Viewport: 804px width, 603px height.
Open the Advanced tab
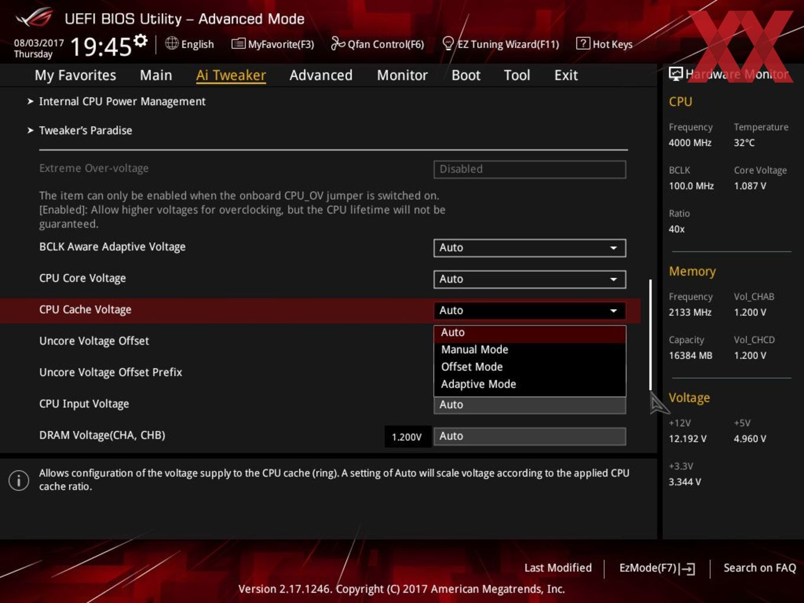(x=321, y=75)
